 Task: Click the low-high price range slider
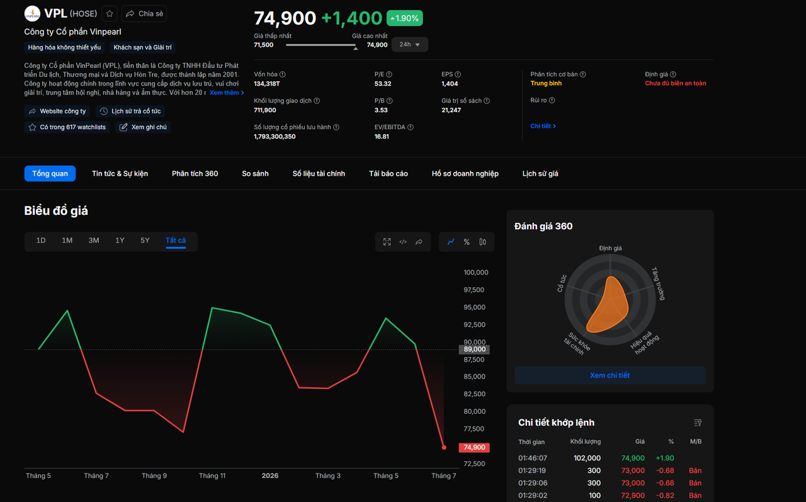point(321,45)
